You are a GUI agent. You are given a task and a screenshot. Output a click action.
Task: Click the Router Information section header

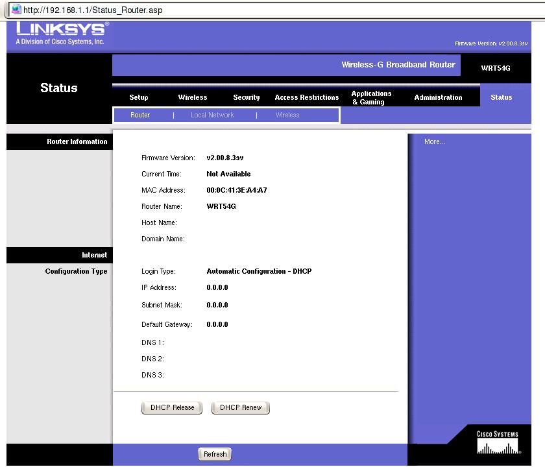pyautogui.click(x=77, y=142)
